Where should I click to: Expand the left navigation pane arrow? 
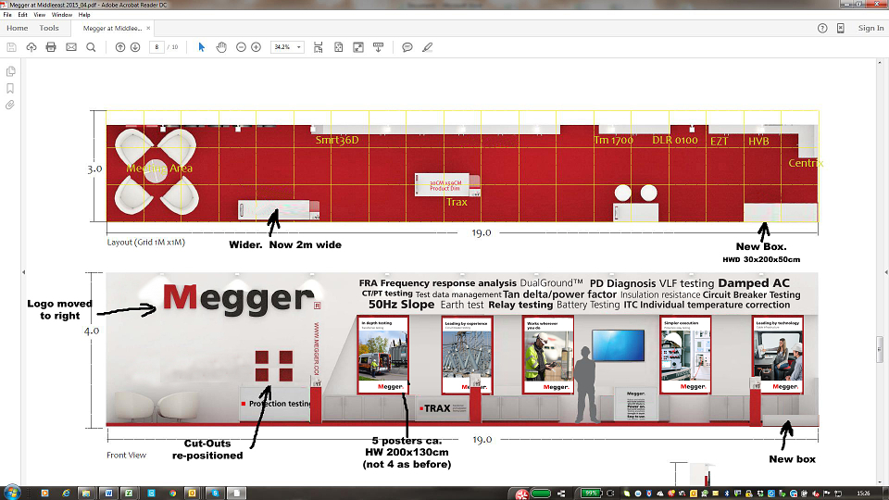(23, 272)
